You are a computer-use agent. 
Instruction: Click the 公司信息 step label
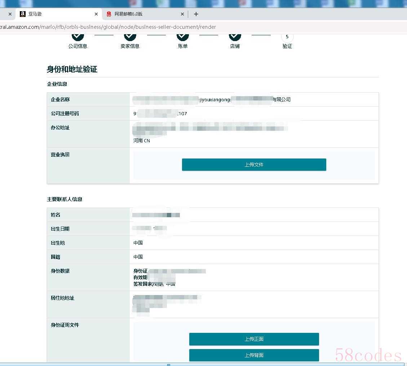[x=78, y=46]
